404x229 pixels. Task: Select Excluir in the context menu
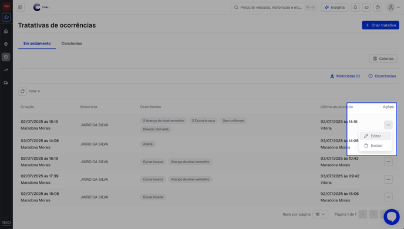(x=375, y=146)
